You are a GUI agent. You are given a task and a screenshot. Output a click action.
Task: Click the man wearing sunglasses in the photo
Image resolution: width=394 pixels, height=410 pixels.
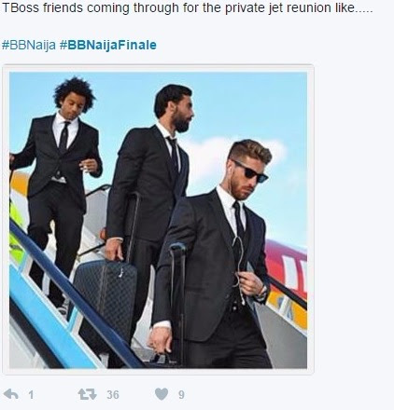[215, 254]
